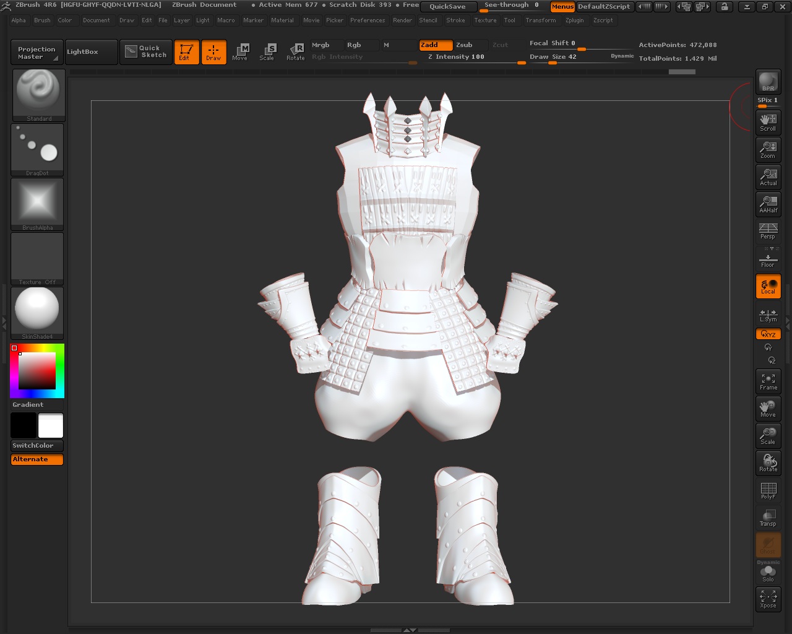Open LightBox

pyautogui.click(x=91, y=52)
